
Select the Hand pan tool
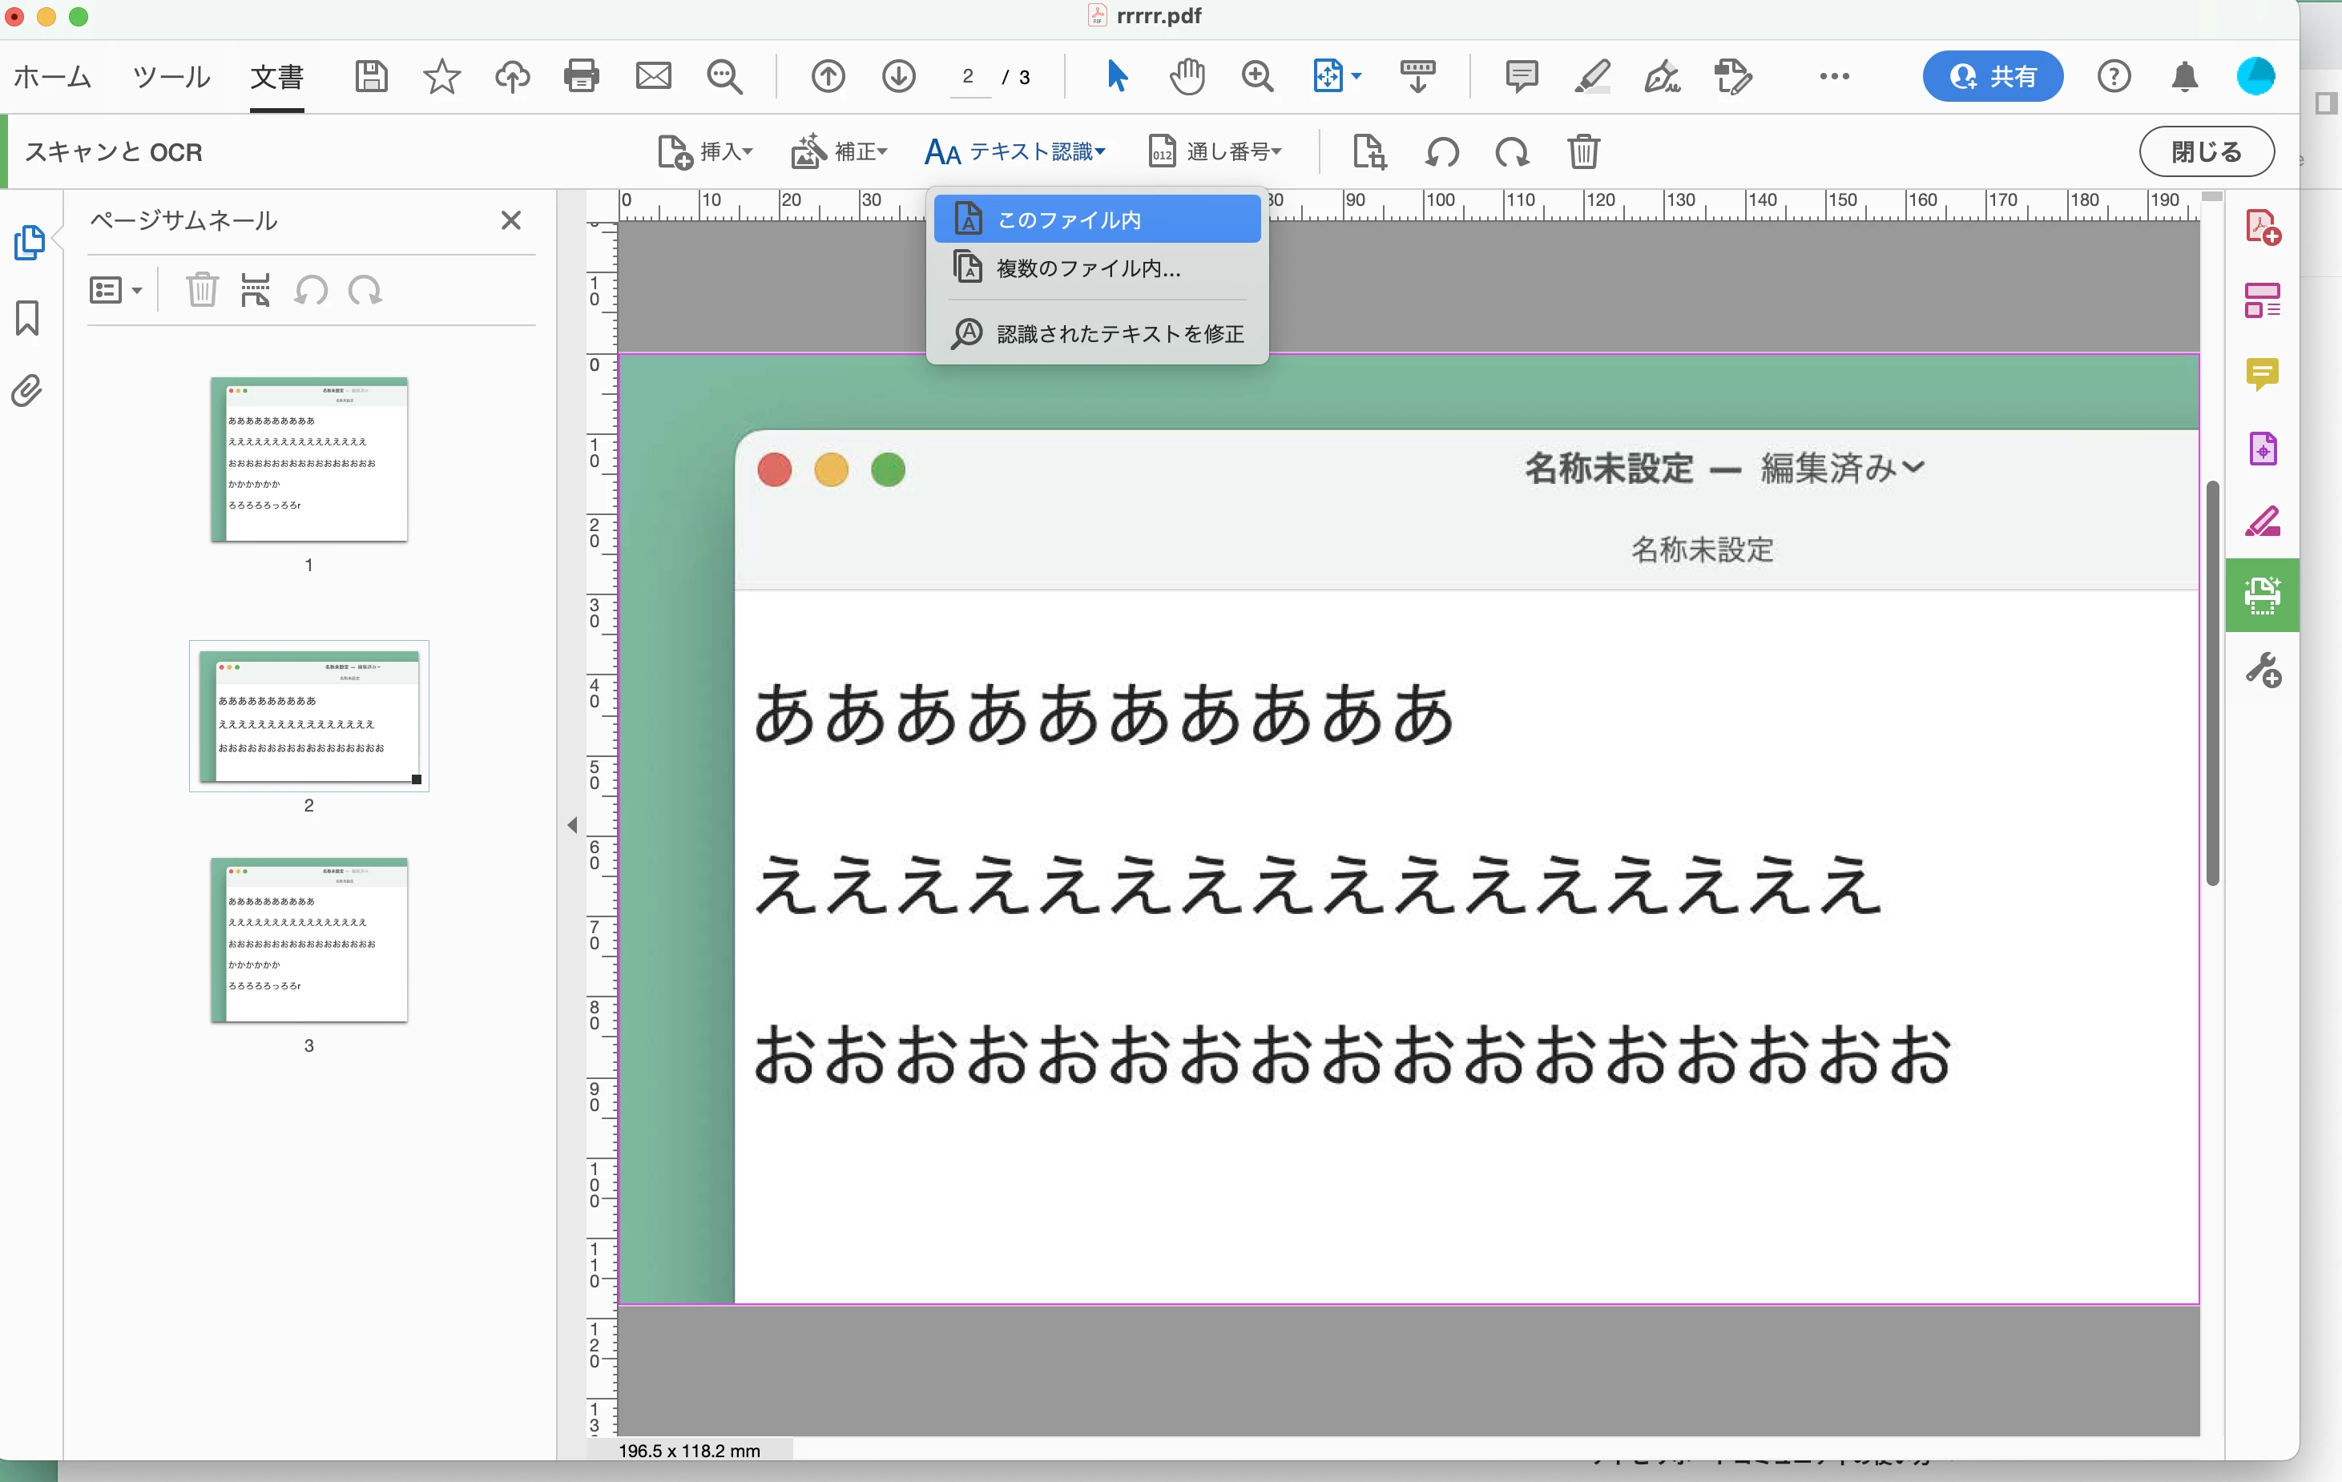click(1187, 76)
